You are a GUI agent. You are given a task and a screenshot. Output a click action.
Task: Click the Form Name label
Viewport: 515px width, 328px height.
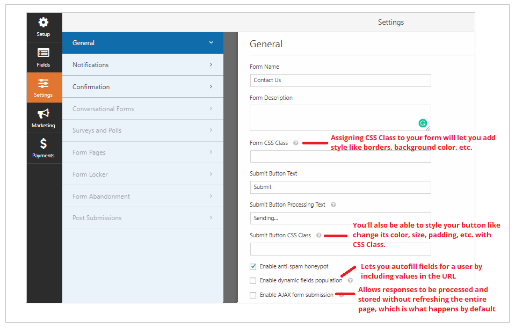(264, 67)
